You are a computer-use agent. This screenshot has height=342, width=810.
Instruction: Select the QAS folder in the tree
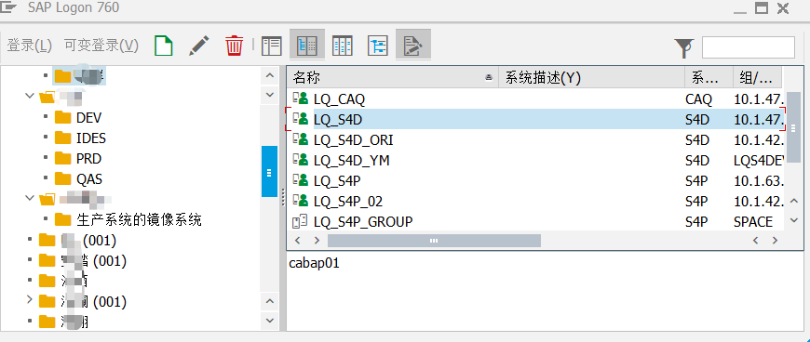pos(89,179)
